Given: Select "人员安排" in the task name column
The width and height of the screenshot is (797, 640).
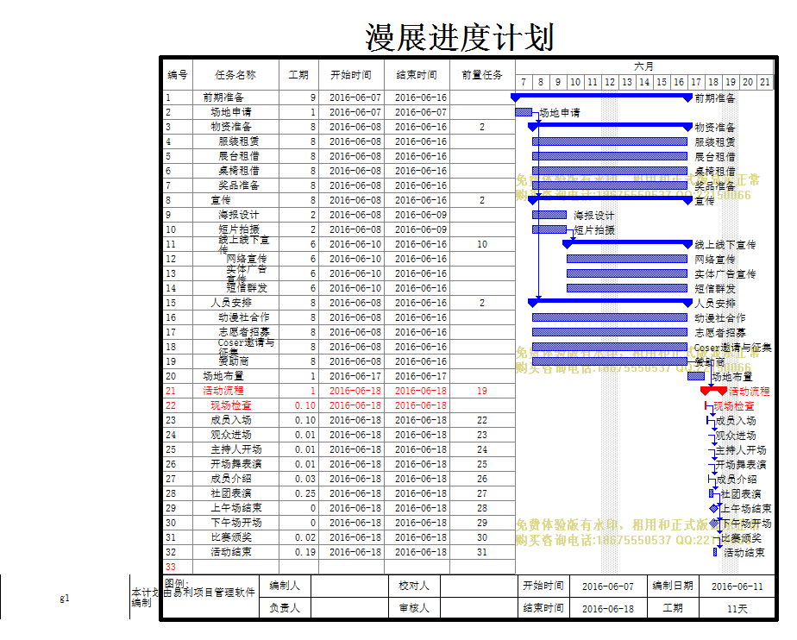Looking at the screenshot, I should click(x=231, y=303).
